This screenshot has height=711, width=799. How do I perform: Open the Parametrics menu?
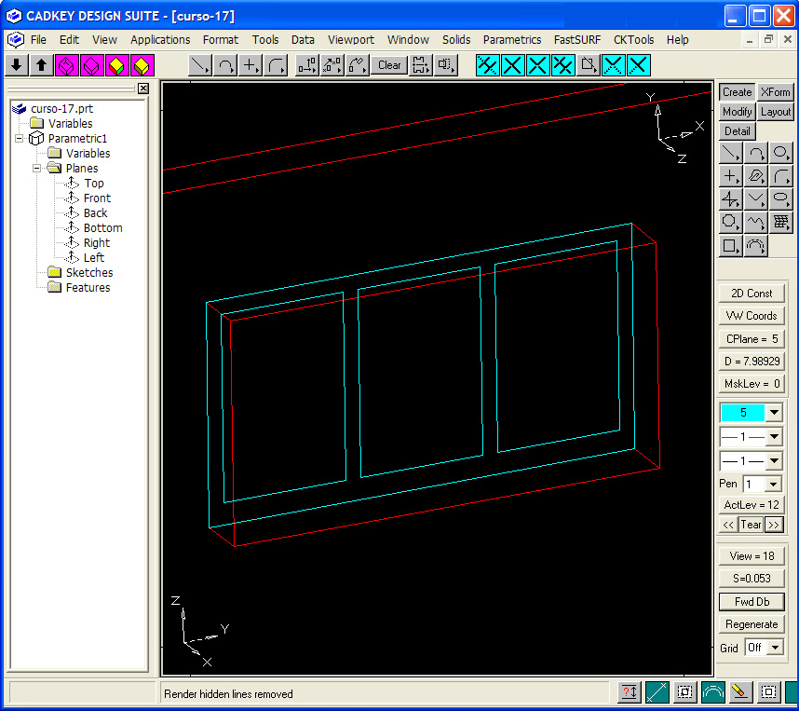pos(511,40)
